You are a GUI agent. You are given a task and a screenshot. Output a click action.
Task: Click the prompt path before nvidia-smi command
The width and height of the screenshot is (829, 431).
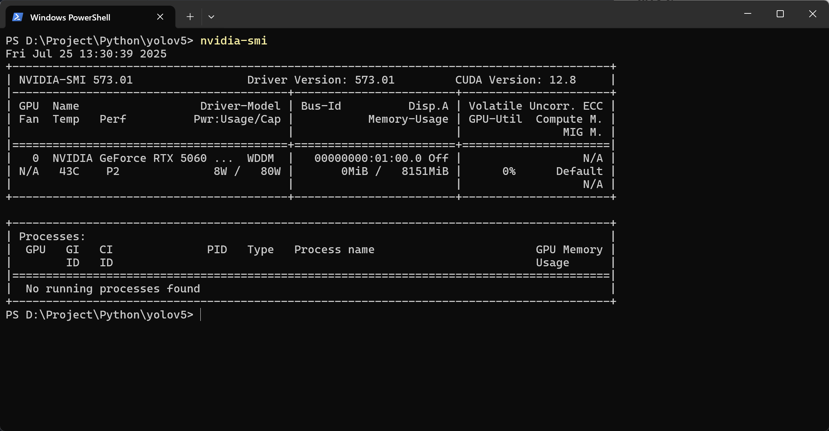pos(99,41)
